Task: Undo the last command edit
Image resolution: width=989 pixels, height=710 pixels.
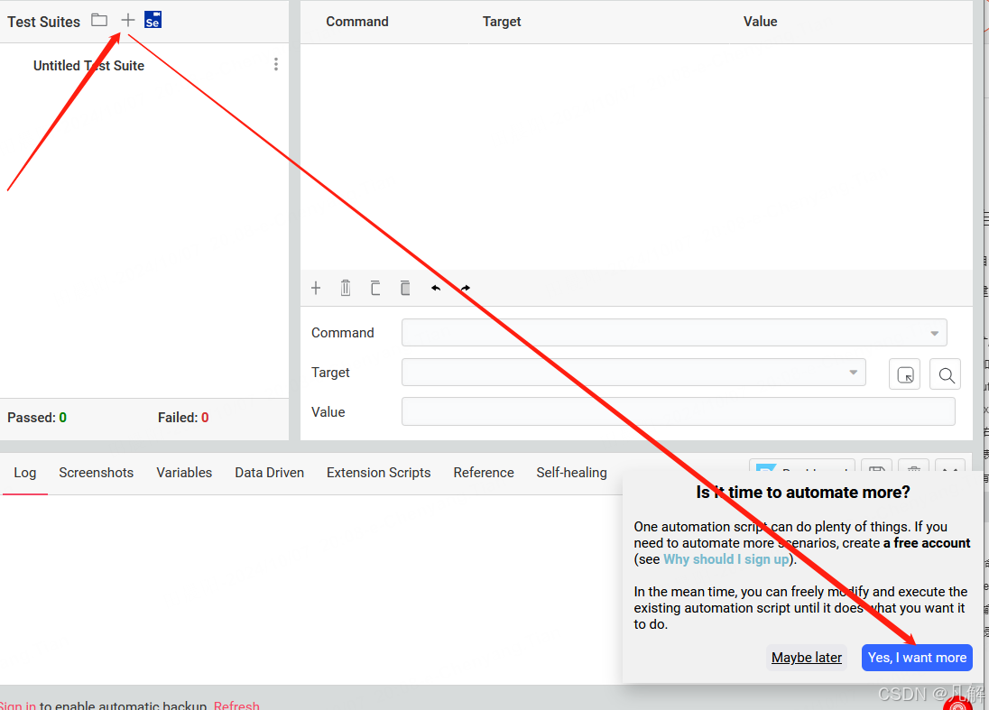Action: (x=435, y=288)
